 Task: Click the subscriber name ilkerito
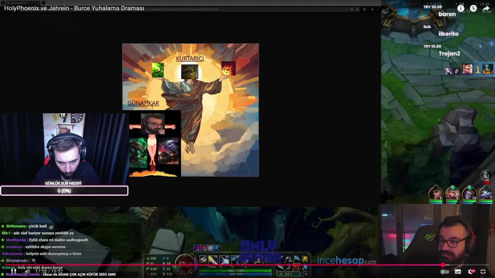pos(449,34)
